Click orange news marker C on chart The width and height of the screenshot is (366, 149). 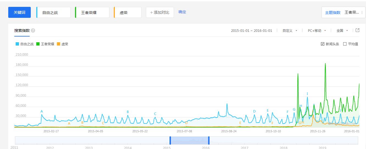coord(103,123)
